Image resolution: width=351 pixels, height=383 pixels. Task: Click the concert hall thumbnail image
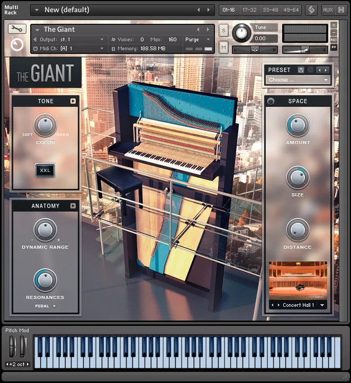coord(298,280)
